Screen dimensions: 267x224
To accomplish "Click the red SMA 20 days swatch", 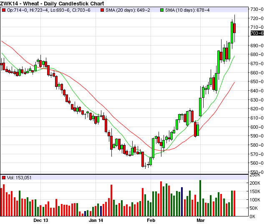I will click(x=102, y=10).
